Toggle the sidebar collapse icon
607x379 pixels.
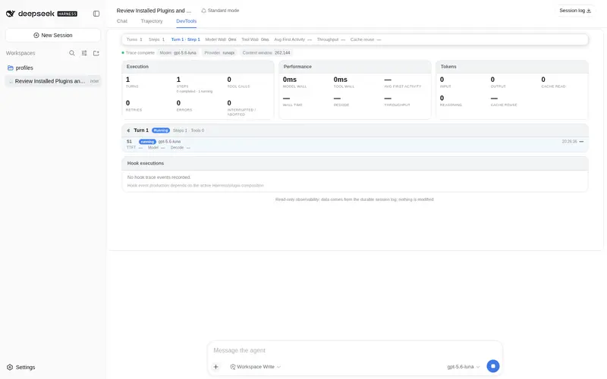[96, 14]
